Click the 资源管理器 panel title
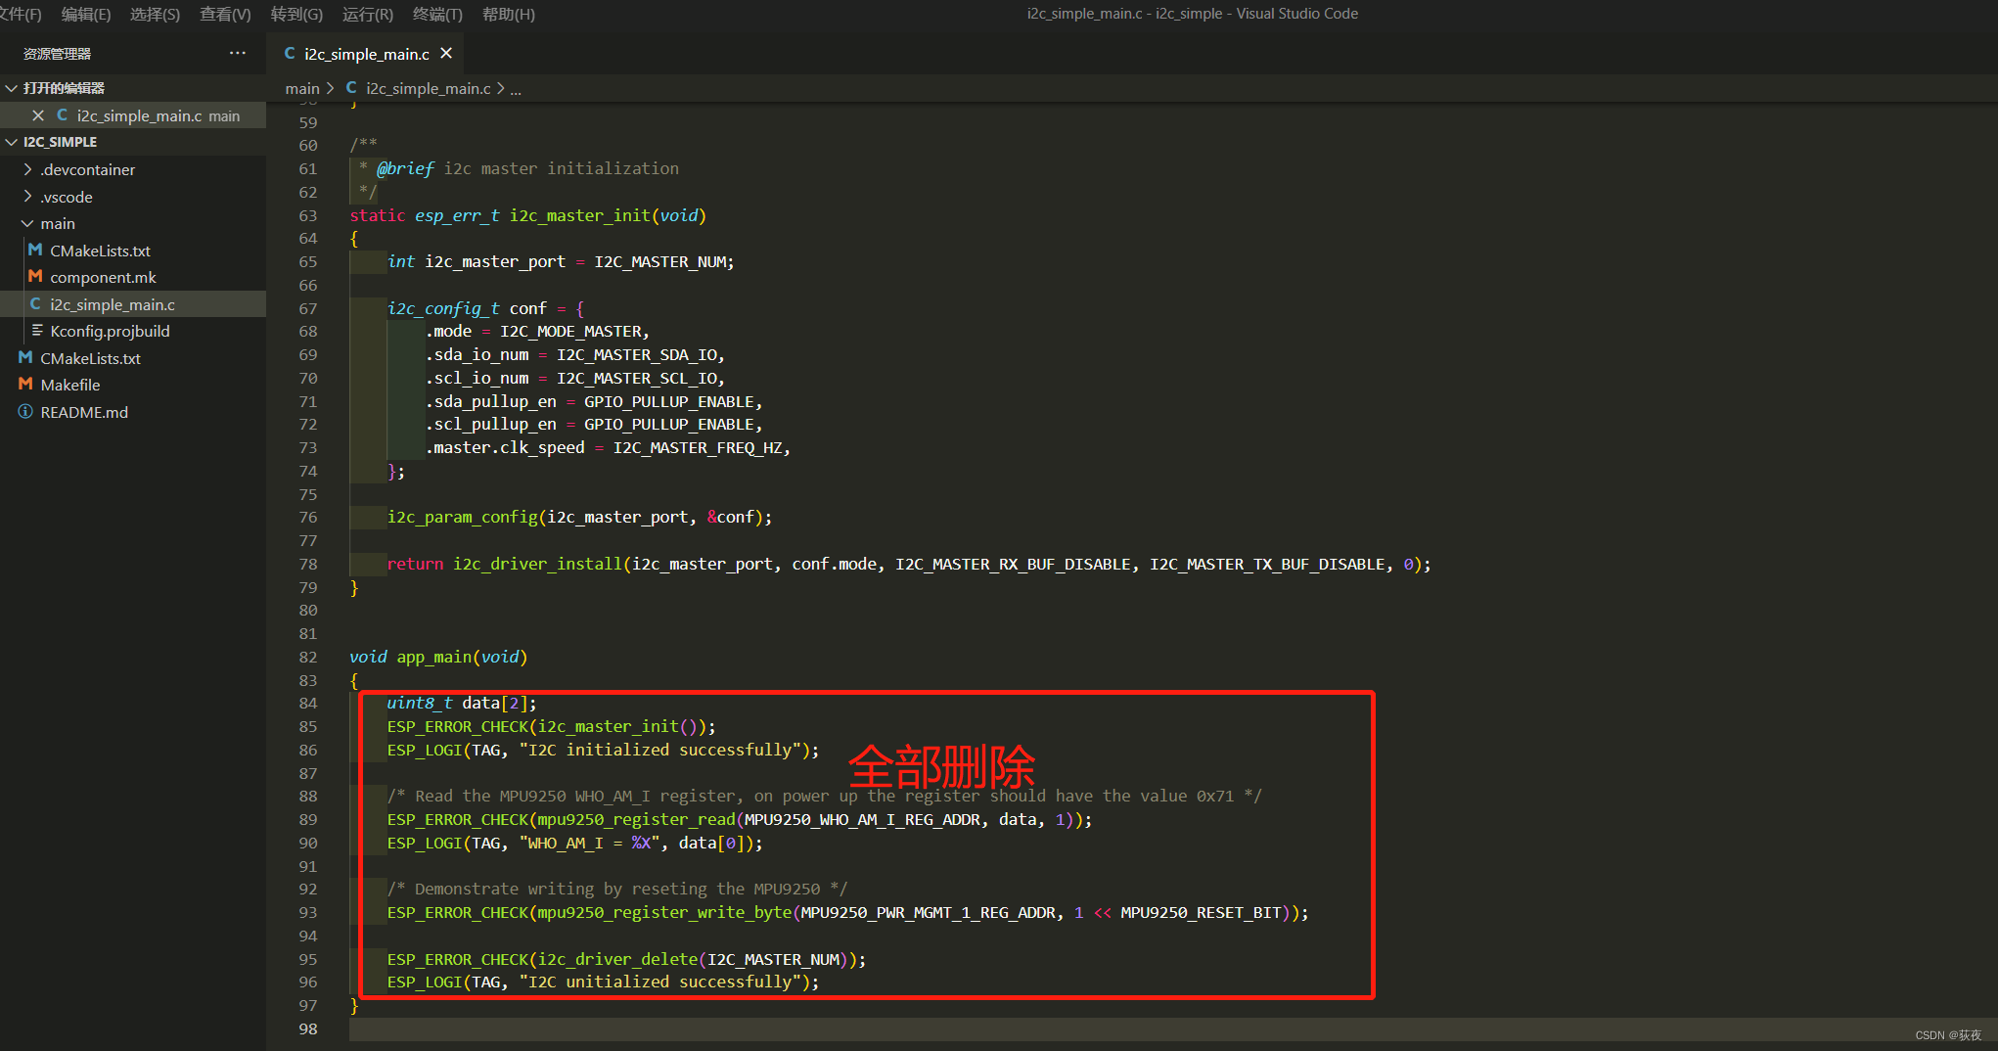 [x=57, y=54]
